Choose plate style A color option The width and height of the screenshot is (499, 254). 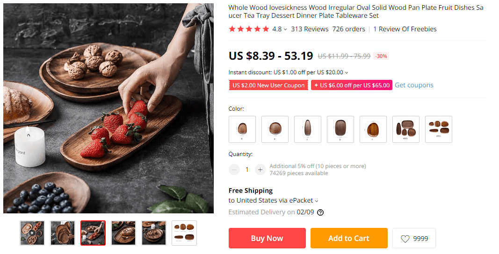pyautogui.click(x=242, y=129)
